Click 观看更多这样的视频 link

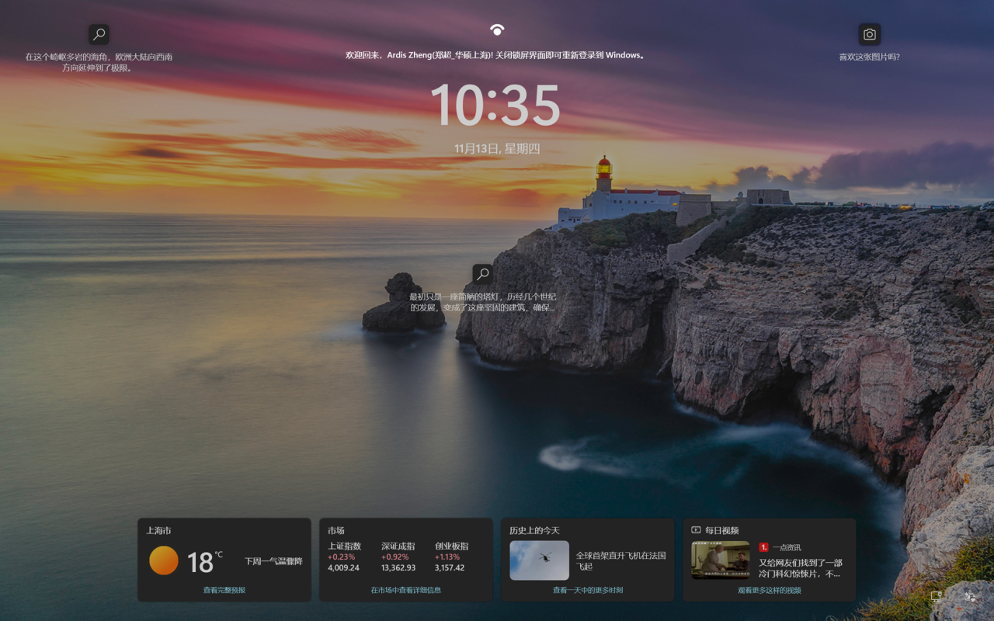[769, 590]
